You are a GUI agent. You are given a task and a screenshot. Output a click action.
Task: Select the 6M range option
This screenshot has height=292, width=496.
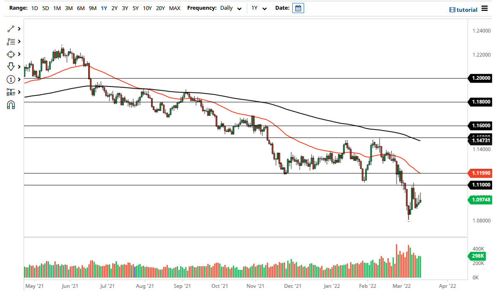81,8
